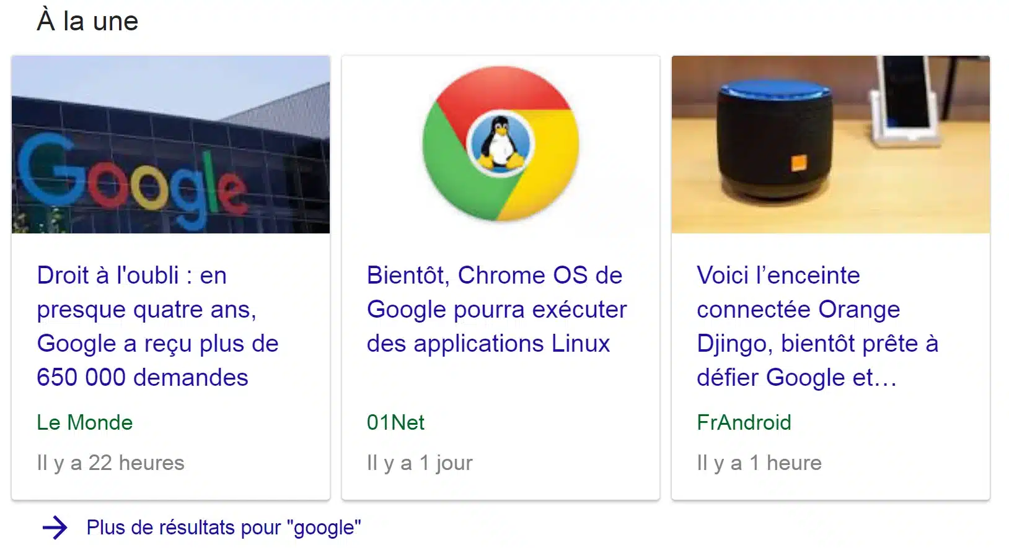Image resolution: width=1009 pixels, height=548 pixels.
Task: Click Plus de résultats pour "google" link
Action: point(224,528)
